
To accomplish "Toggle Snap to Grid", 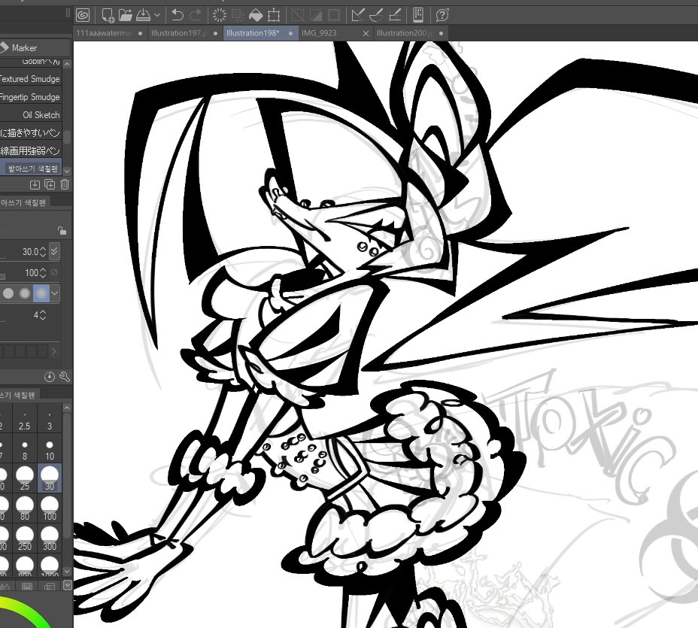I will (395, 16).
